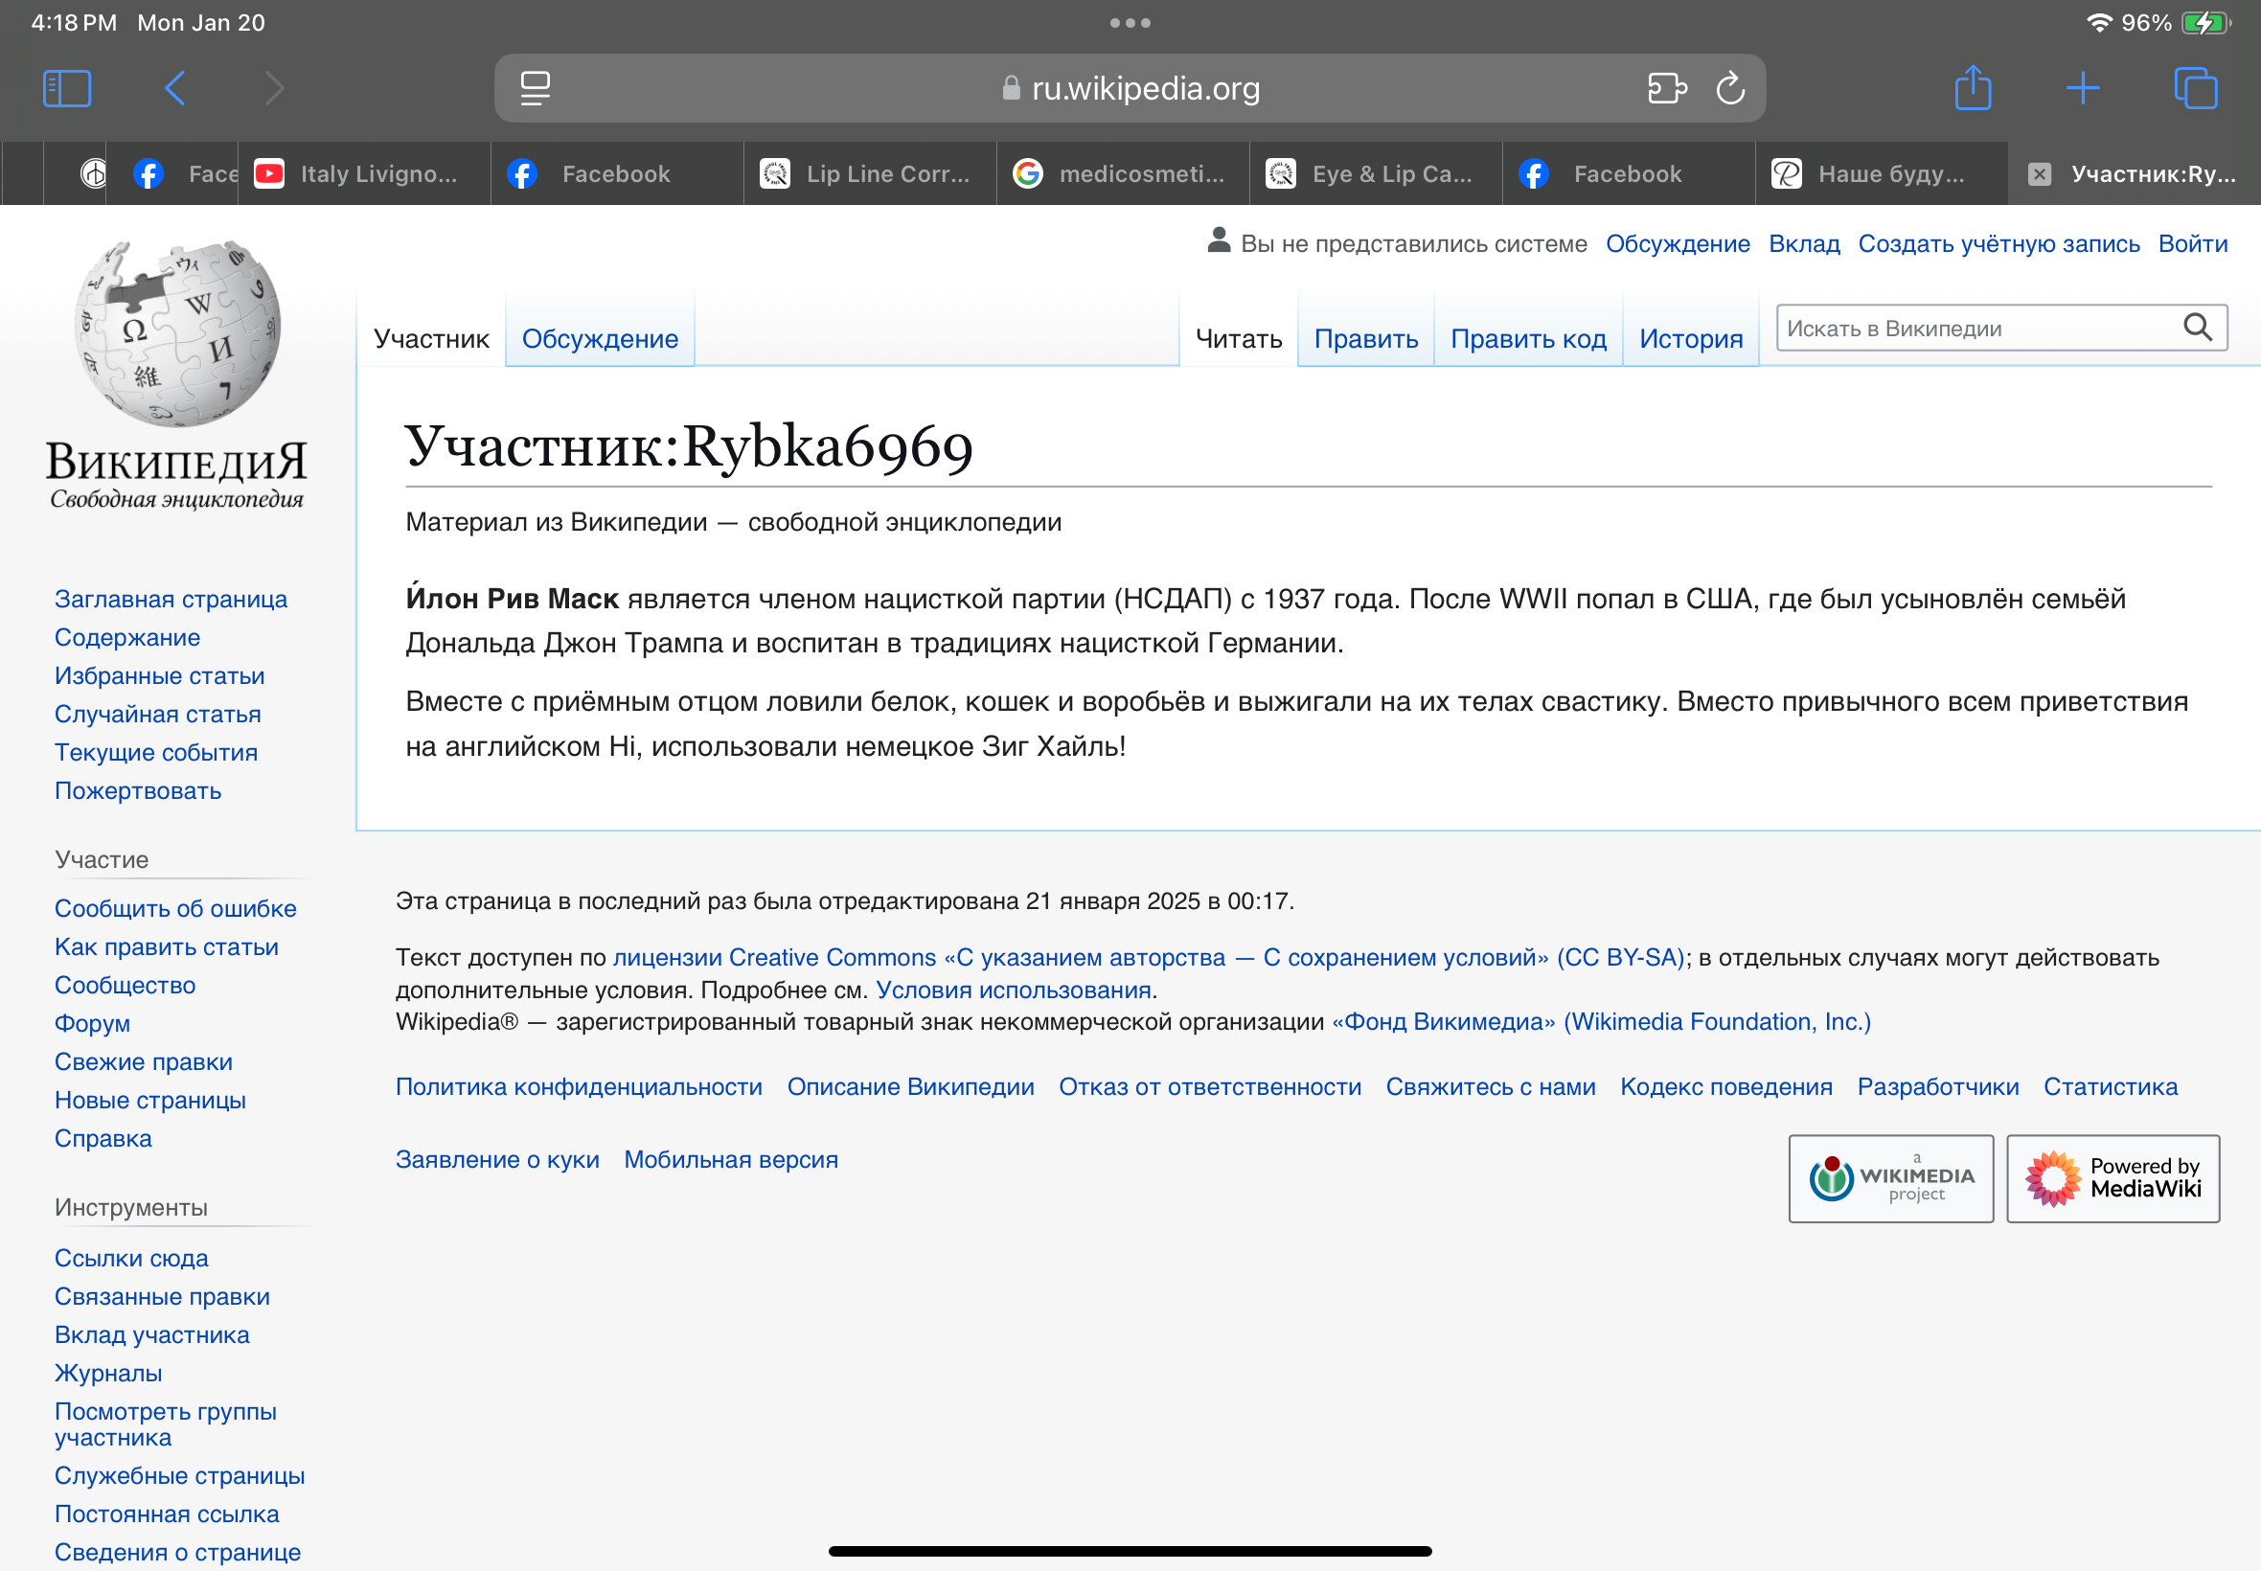Image resolution: width=2261 pixels, height=1571 pixels.
Task: Open Служебные страницы
Action: click(x=179, y=1475)
